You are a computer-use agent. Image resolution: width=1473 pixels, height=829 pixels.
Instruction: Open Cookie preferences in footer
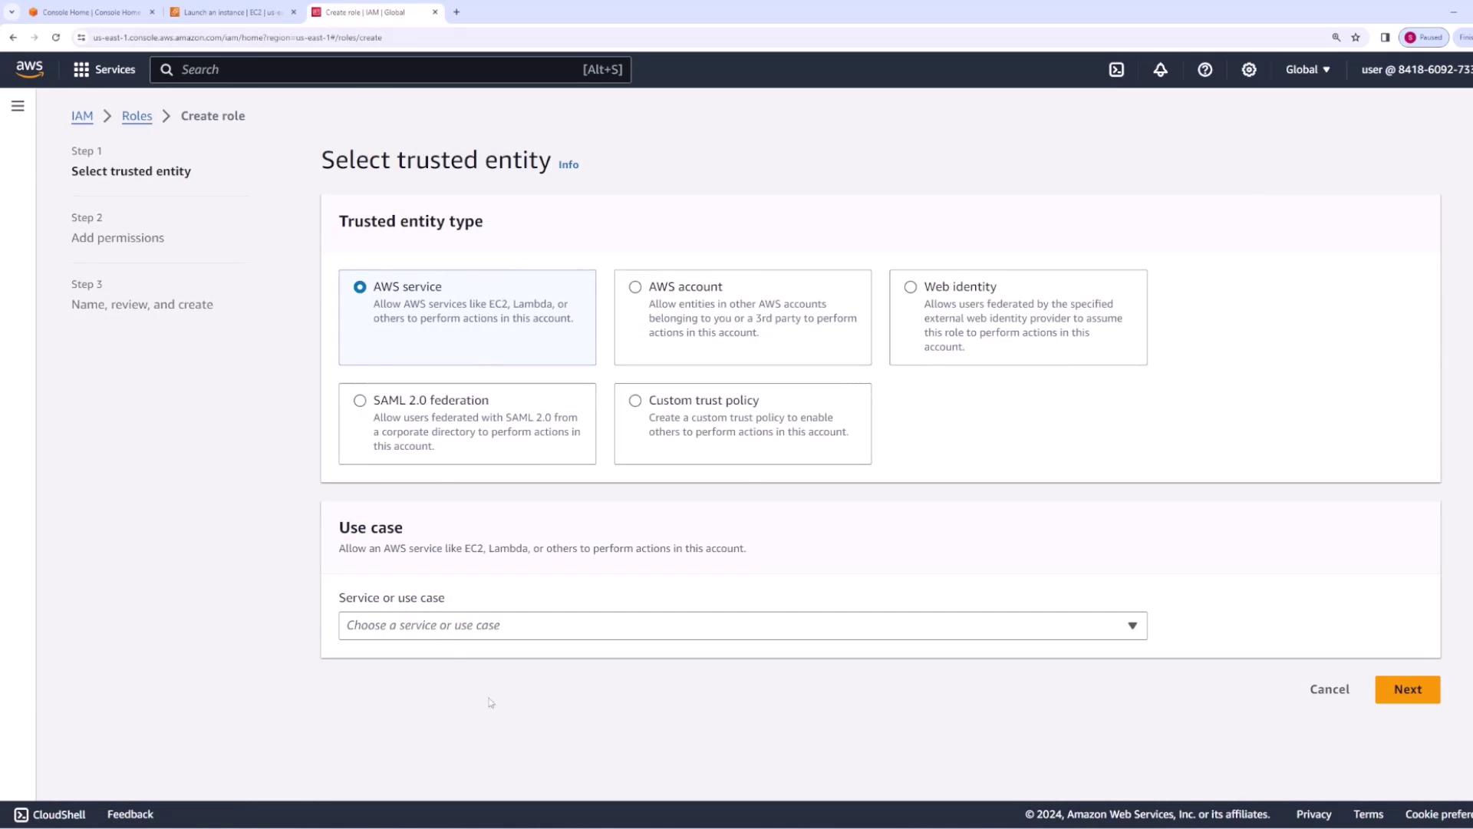point(1438,814)
